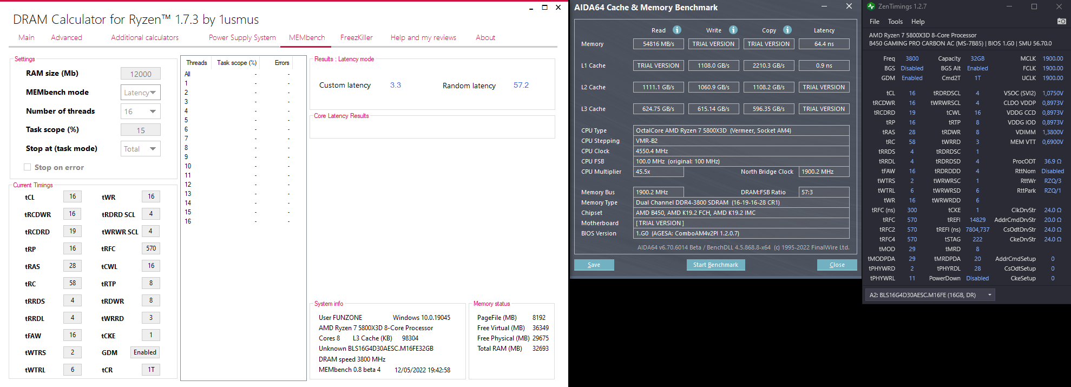Open the MEMbench mode Latency dropdown

[141, 93]
